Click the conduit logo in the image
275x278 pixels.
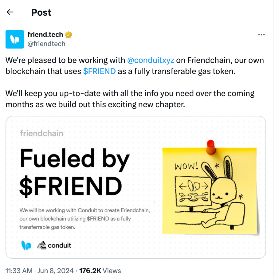pyautogui.click(x=54, y=245)
